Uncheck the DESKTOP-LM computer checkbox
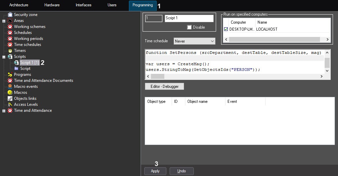This screenshot has height=176, width=338. 226,29
